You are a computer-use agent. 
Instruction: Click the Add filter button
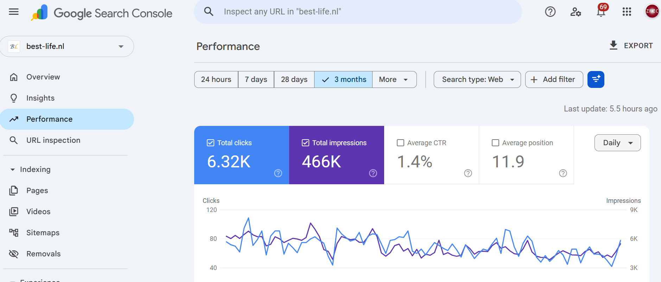tap(554, 79)
